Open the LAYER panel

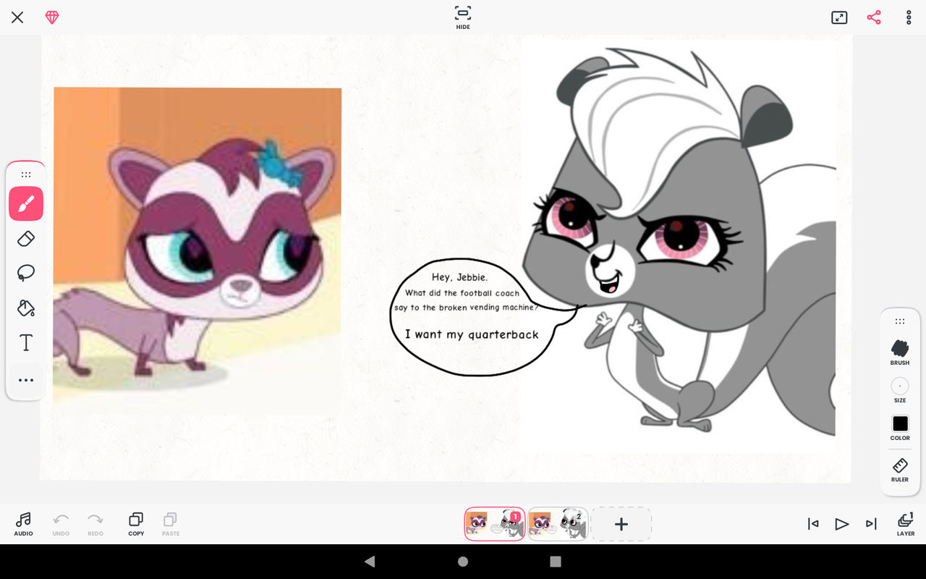(906, 524)
